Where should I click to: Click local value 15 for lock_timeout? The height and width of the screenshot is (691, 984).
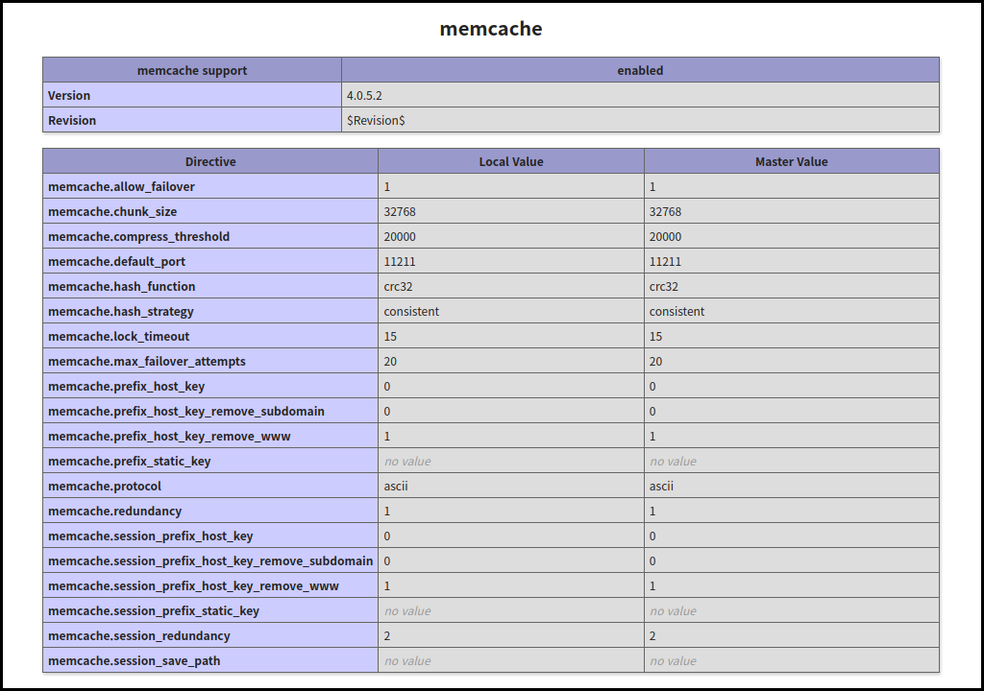pyautogui.click(x=390, y=336)
